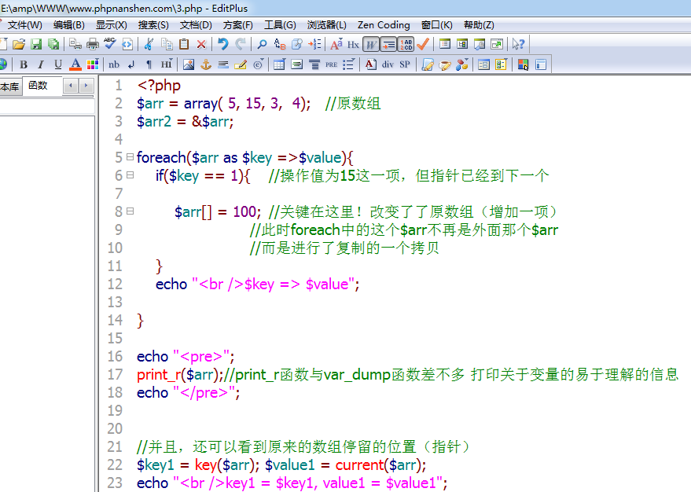Click the Open file folder icon
Viewport: 691px width, 492px height.
coord(19,44)
